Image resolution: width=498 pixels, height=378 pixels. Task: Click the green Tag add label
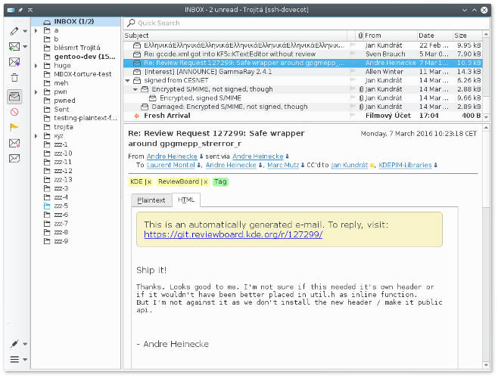pos(219,182)
